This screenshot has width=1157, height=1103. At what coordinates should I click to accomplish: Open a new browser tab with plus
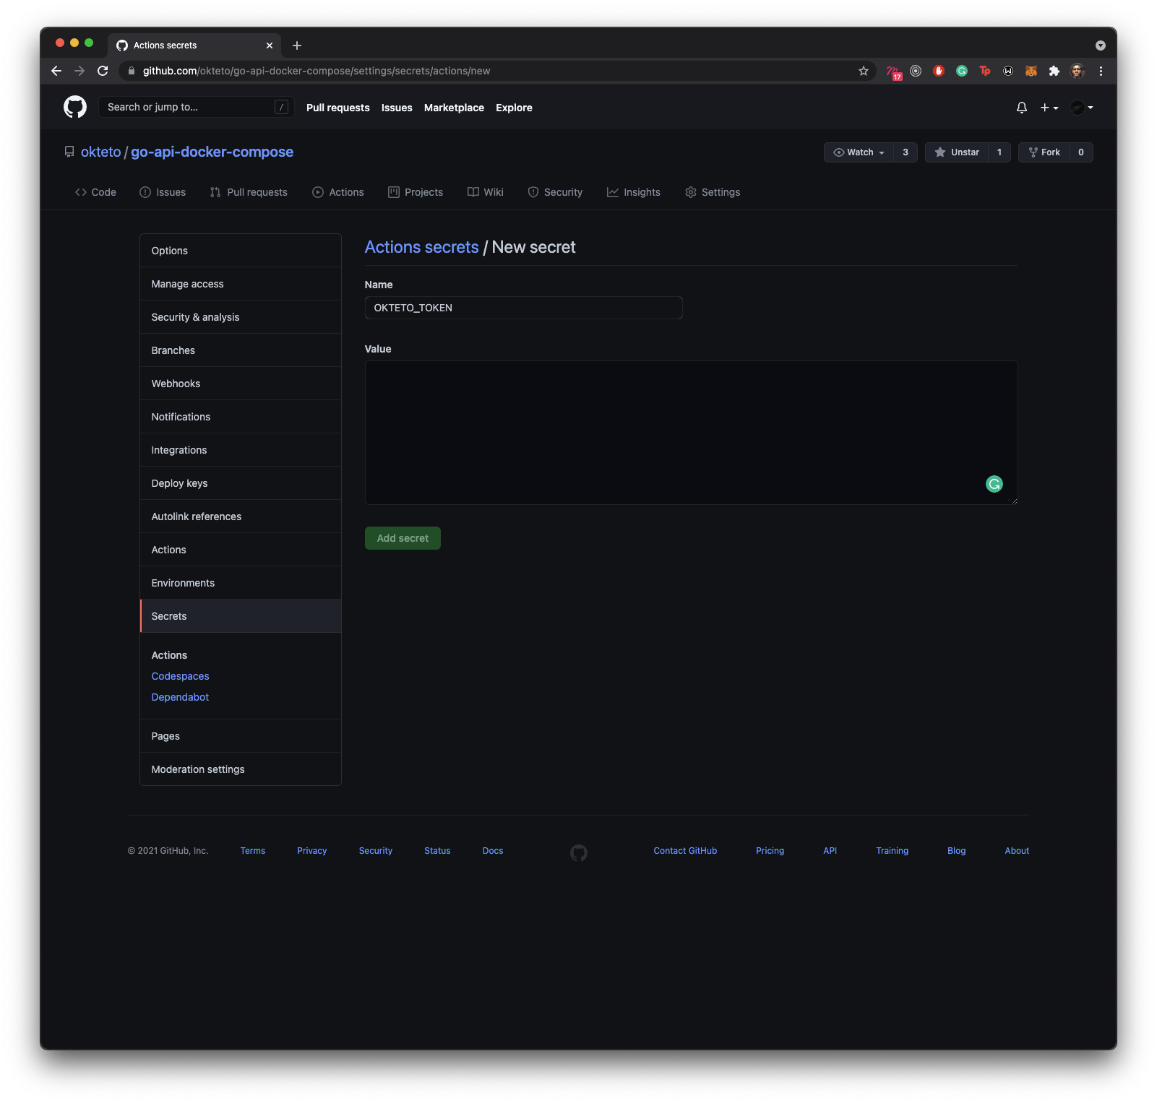[297, 46]
